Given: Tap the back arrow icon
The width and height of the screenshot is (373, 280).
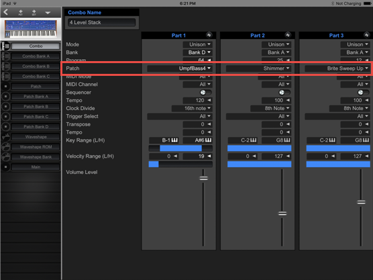Looking at the screenshot, I should [x=6, y=12].
